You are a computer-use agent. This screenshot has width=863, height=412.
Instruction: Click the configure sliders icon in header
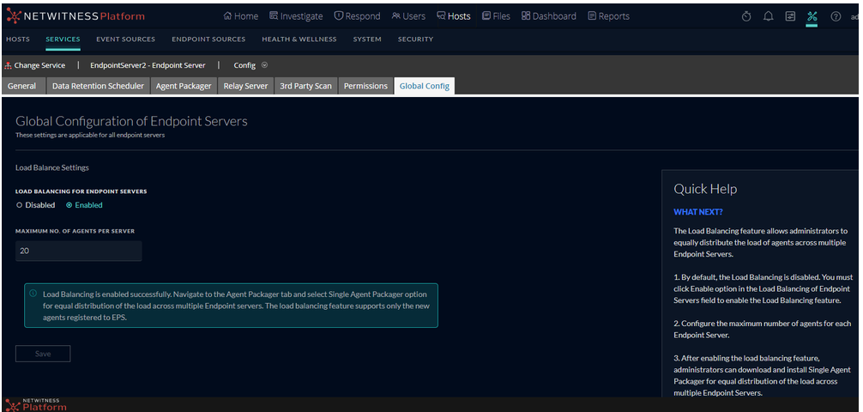[x=790, y=16]
